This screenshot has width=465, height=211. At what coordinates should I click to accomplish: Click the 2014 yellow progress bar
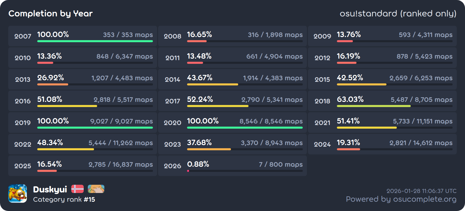tap(212, 84)
